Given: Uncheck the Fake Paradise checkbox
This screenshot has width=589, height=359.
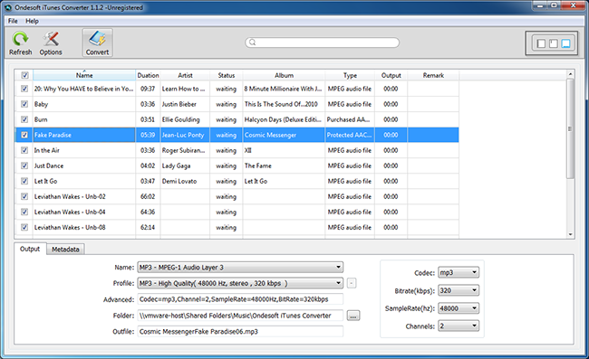Looking at the screenshot, I should (x=24, y=135).
